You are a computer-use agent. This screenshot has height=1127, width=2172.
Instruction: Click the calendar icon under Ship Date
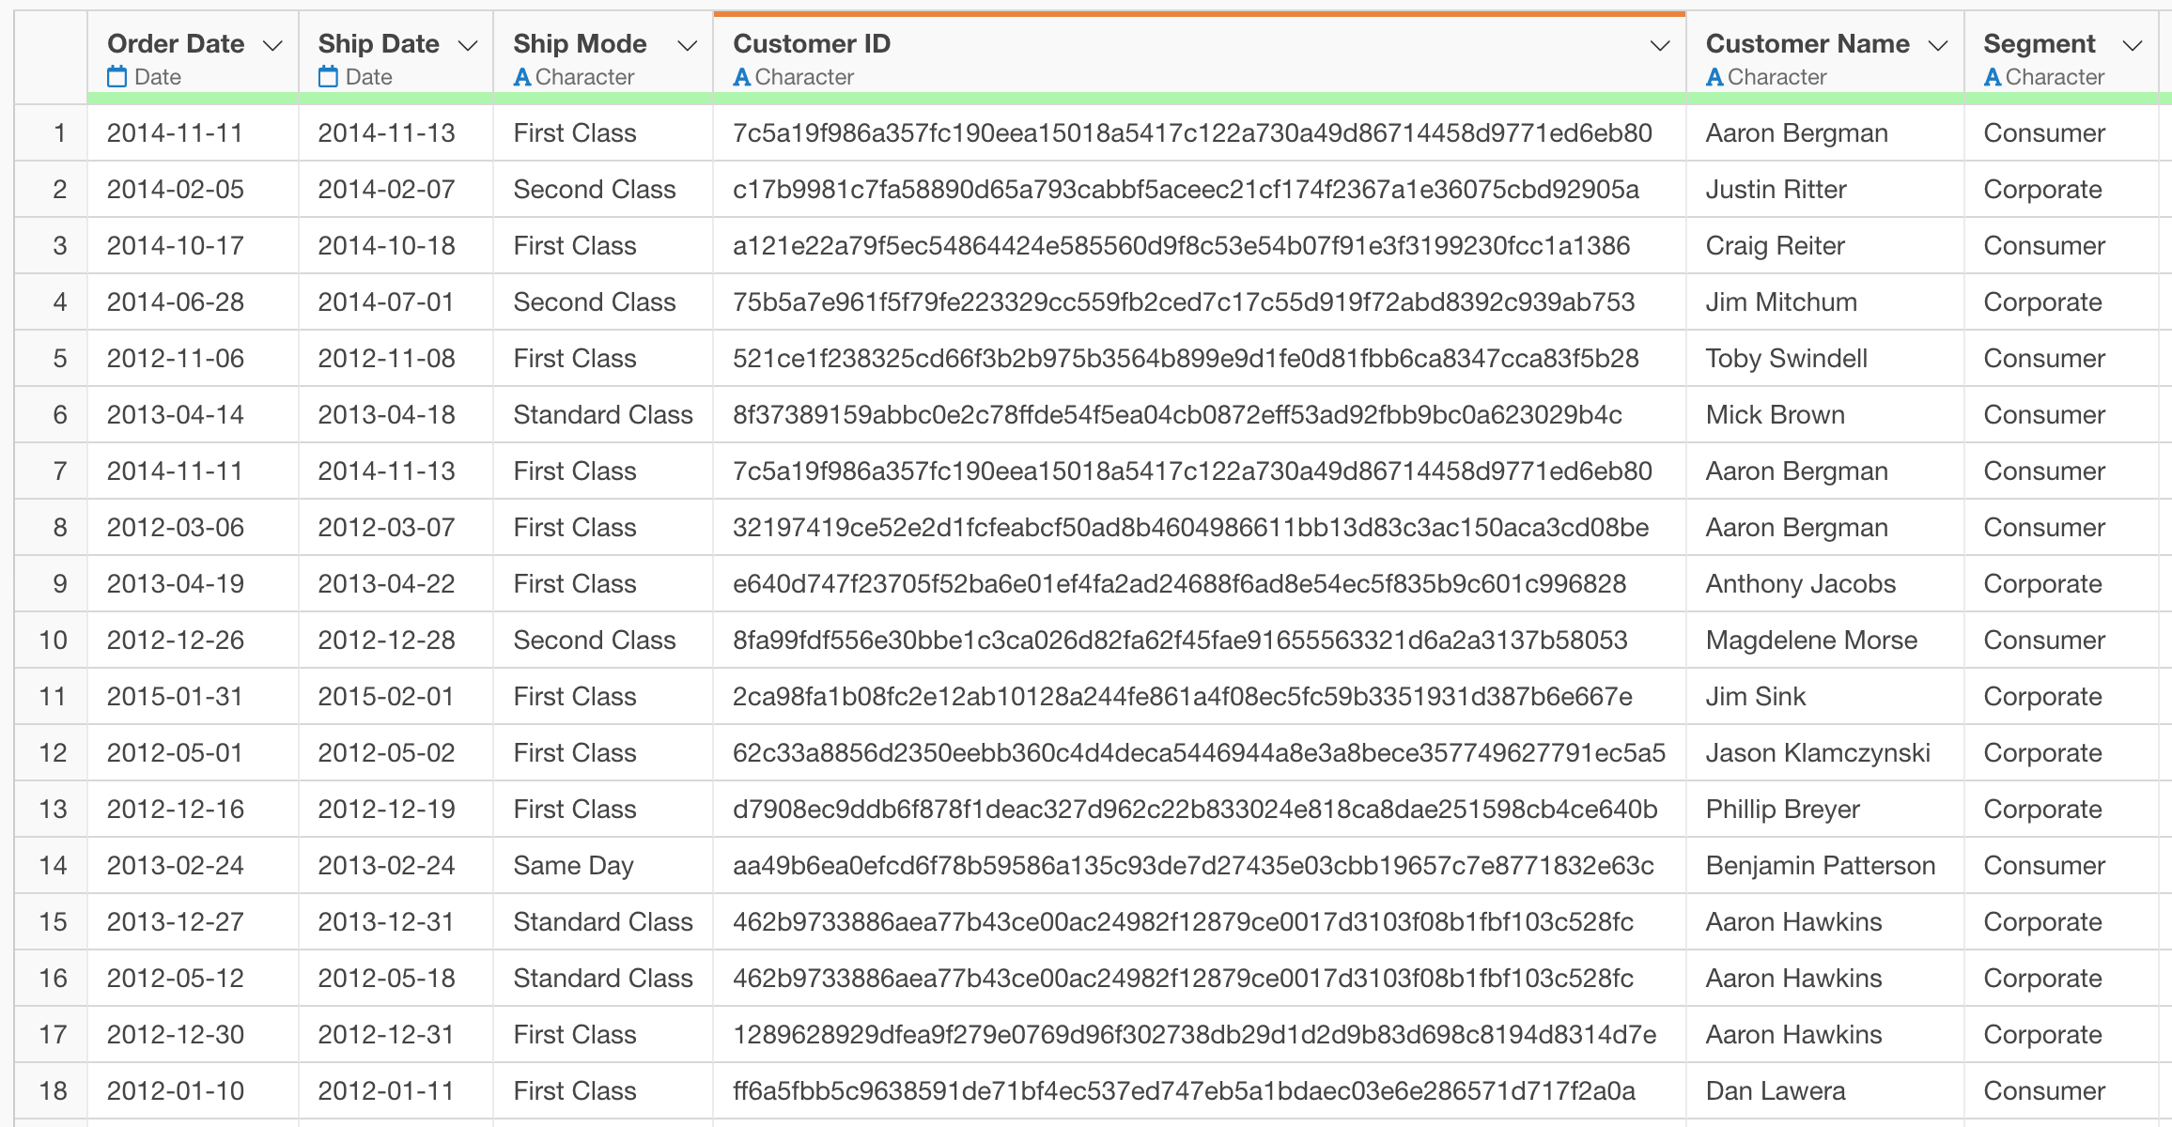click(x=328, y=77)
